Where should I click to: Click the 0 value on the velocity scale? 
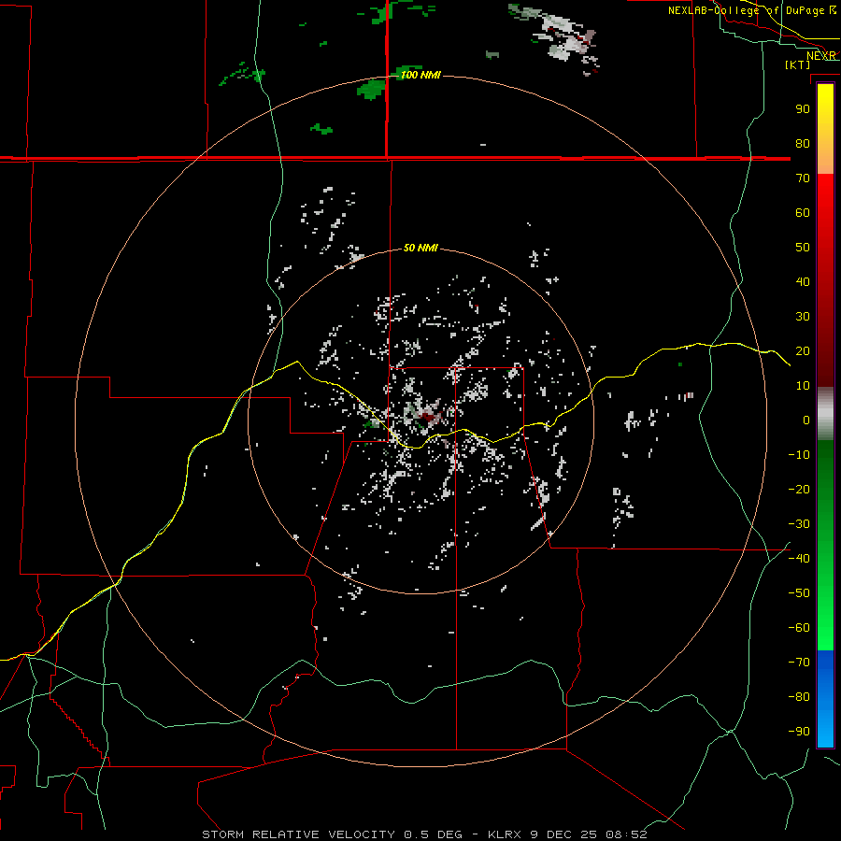tap(806, 420)
